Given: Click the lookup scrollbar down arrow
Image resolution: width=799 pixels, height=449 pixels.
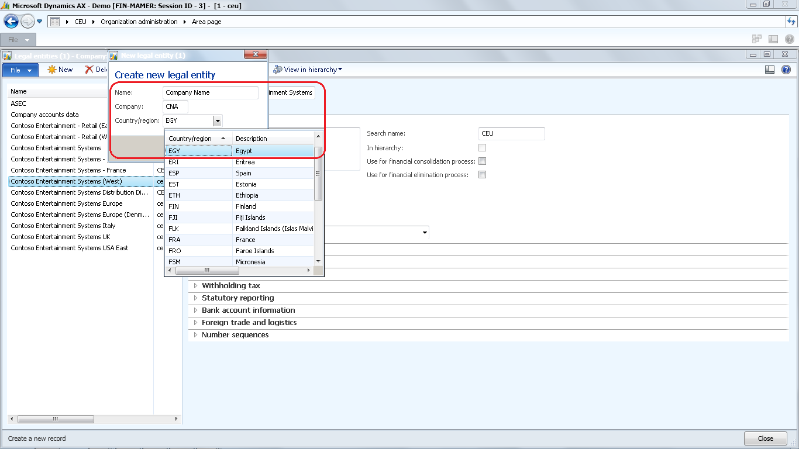Looking at the screenshot, I should [x=318, y=261].
